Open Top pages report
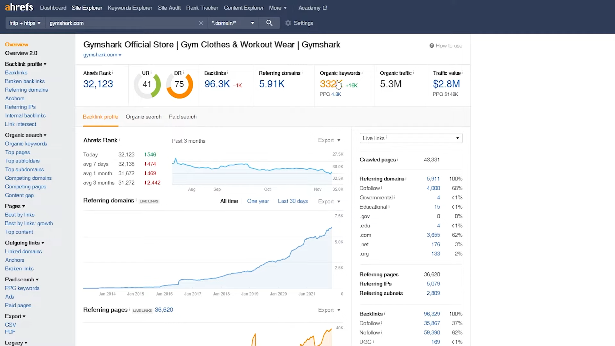615x346 pixels. tap(17, 152)
